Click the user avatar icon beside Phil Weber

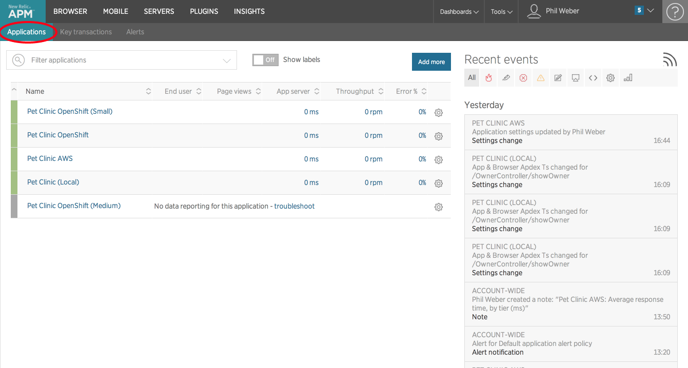click(x=534, y=11)
